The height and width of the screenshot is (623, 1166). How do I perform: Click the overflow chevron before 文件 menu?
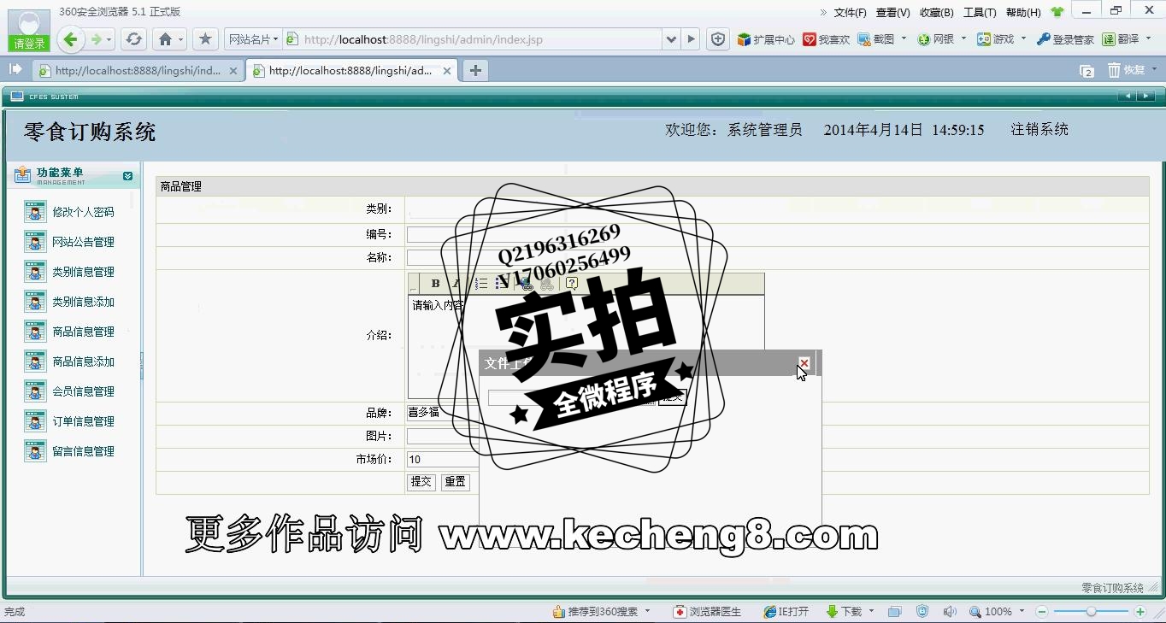[823, 12]
